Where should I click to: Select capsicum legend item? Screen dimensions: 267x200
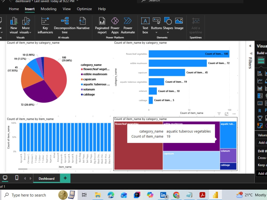pos(88,79)
